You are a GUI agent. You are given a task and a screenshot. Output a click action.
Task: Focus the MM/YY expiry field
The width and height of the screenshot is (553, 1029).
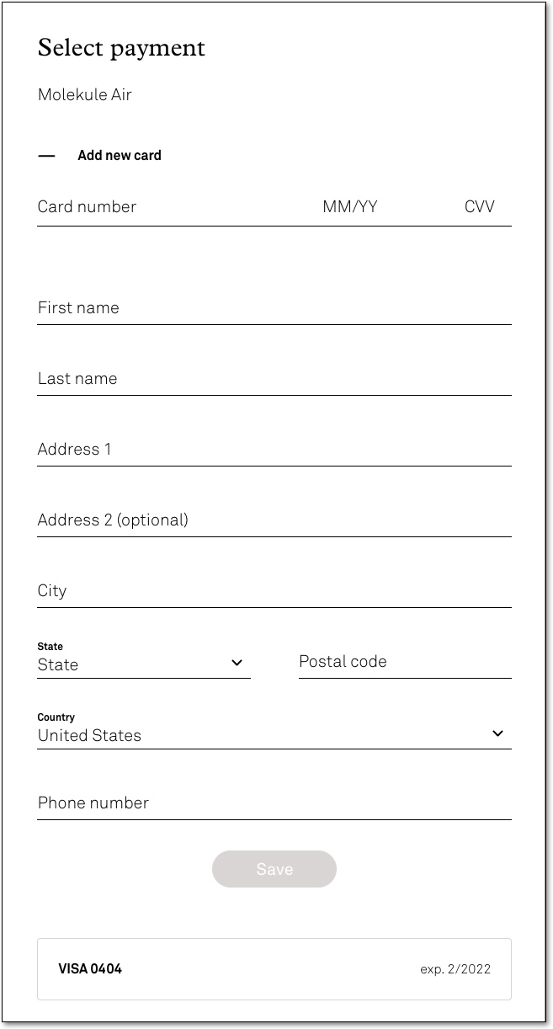[x=350, y=207]
